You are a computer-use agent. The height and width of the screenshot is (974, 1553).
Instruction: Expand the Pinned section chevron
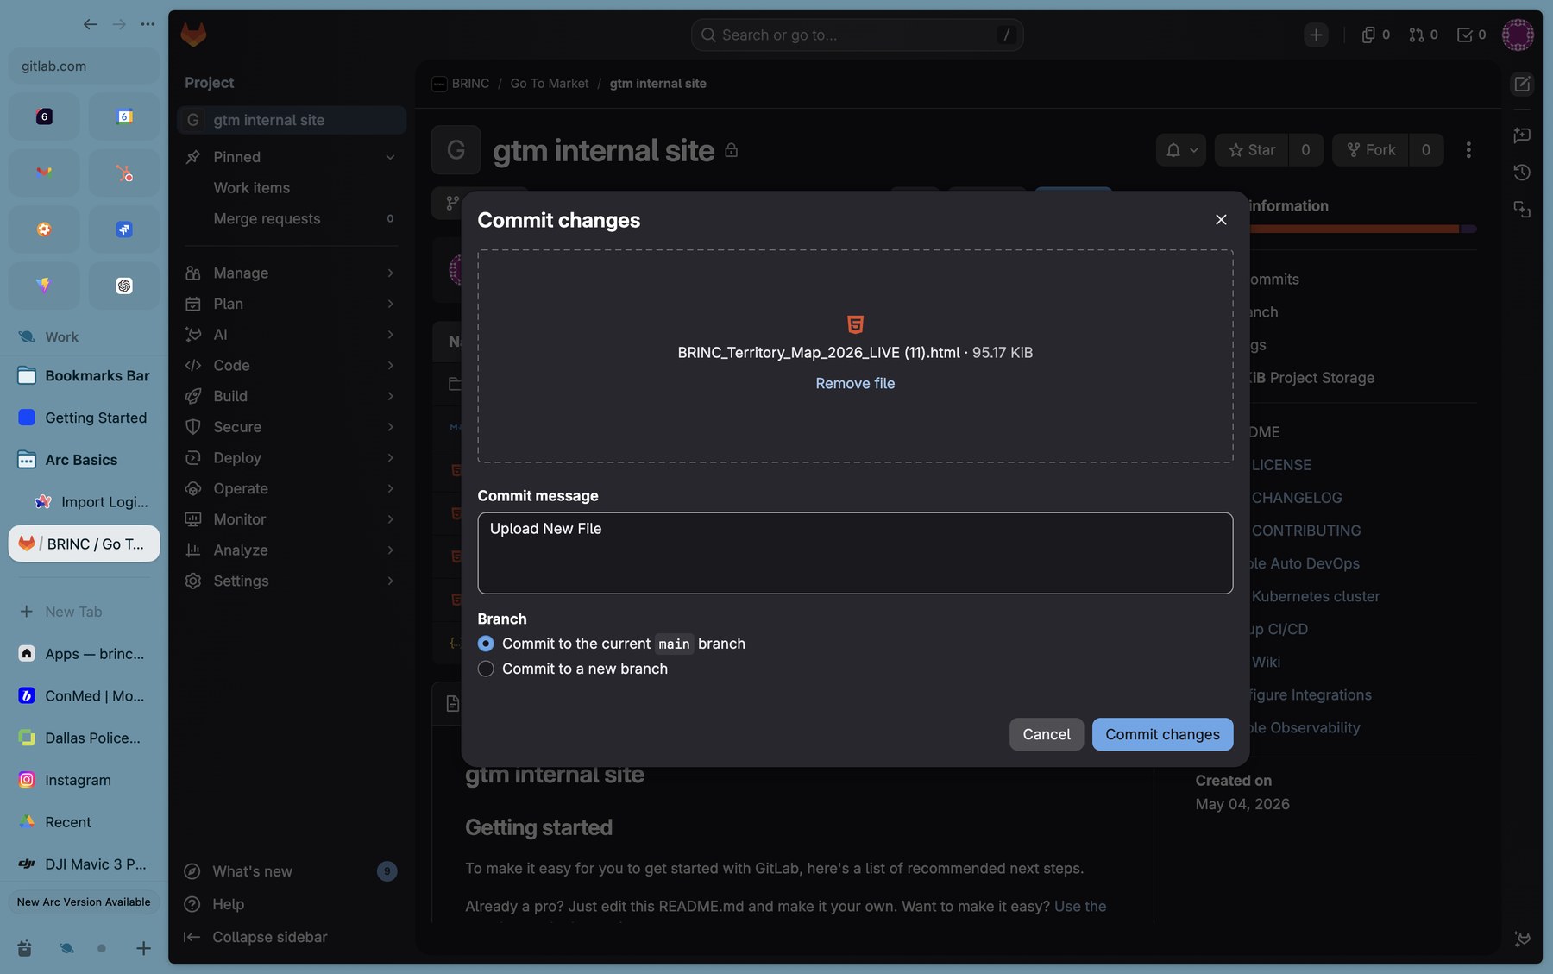pyautogui.click(x=390, y=157)
